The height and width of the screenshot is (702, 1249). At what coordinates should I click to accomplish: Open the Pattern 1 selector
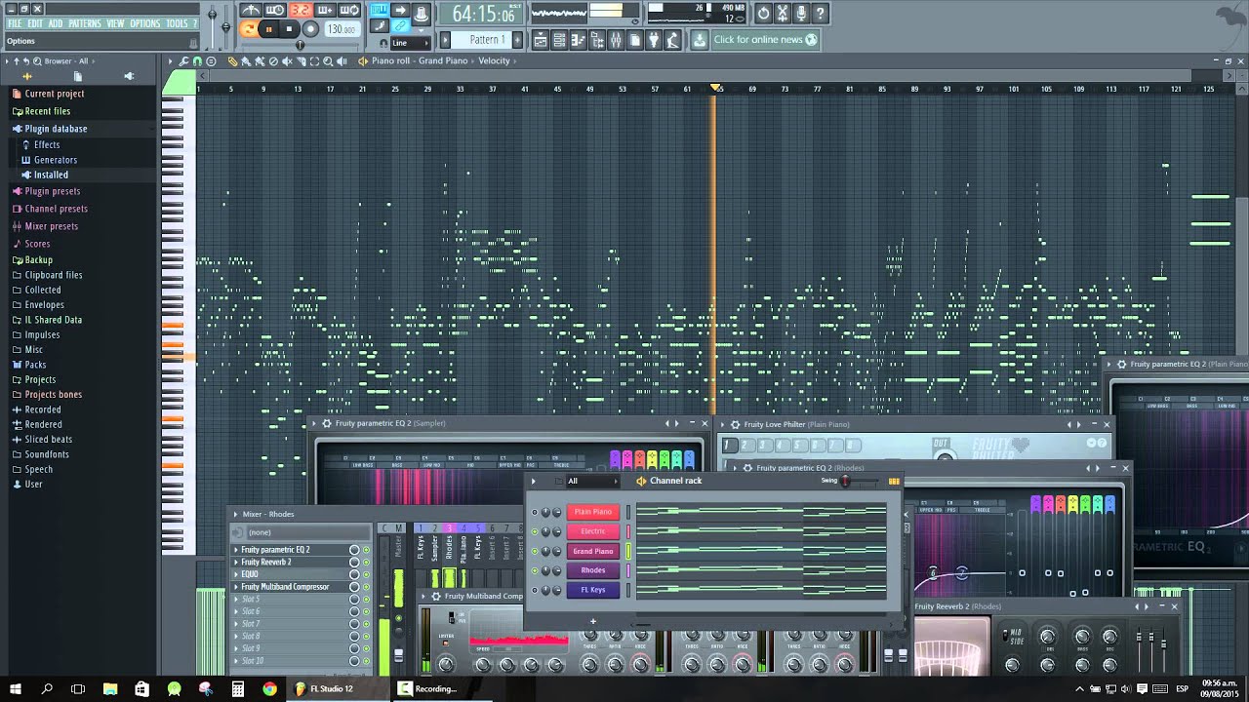coord(483,40)
